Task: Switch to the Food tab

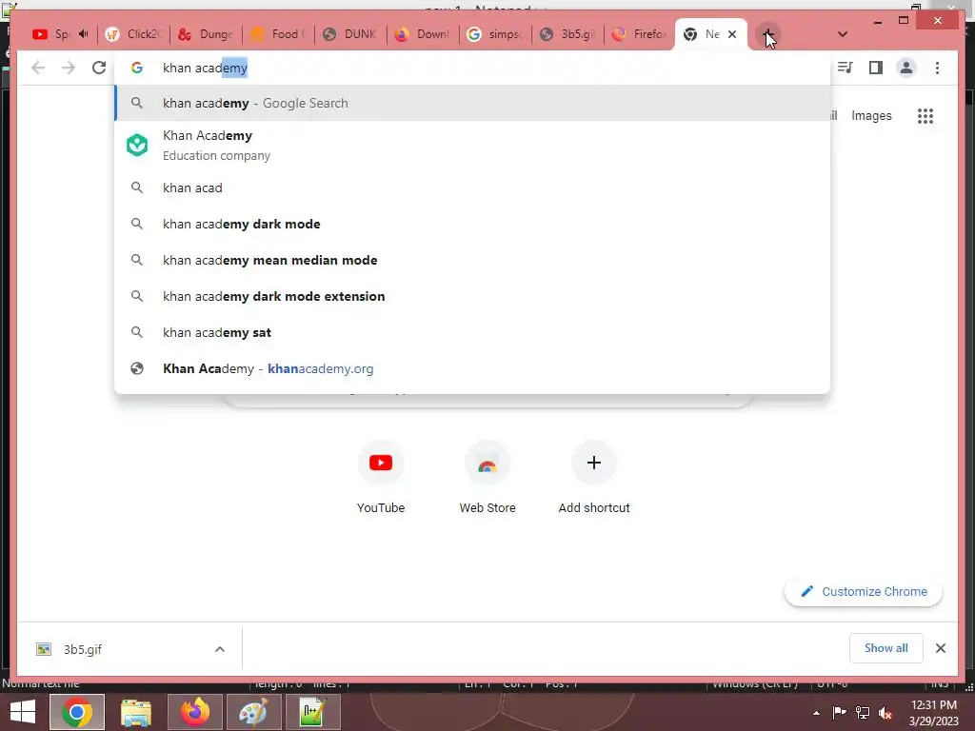Action: click(x=278, y=34)
